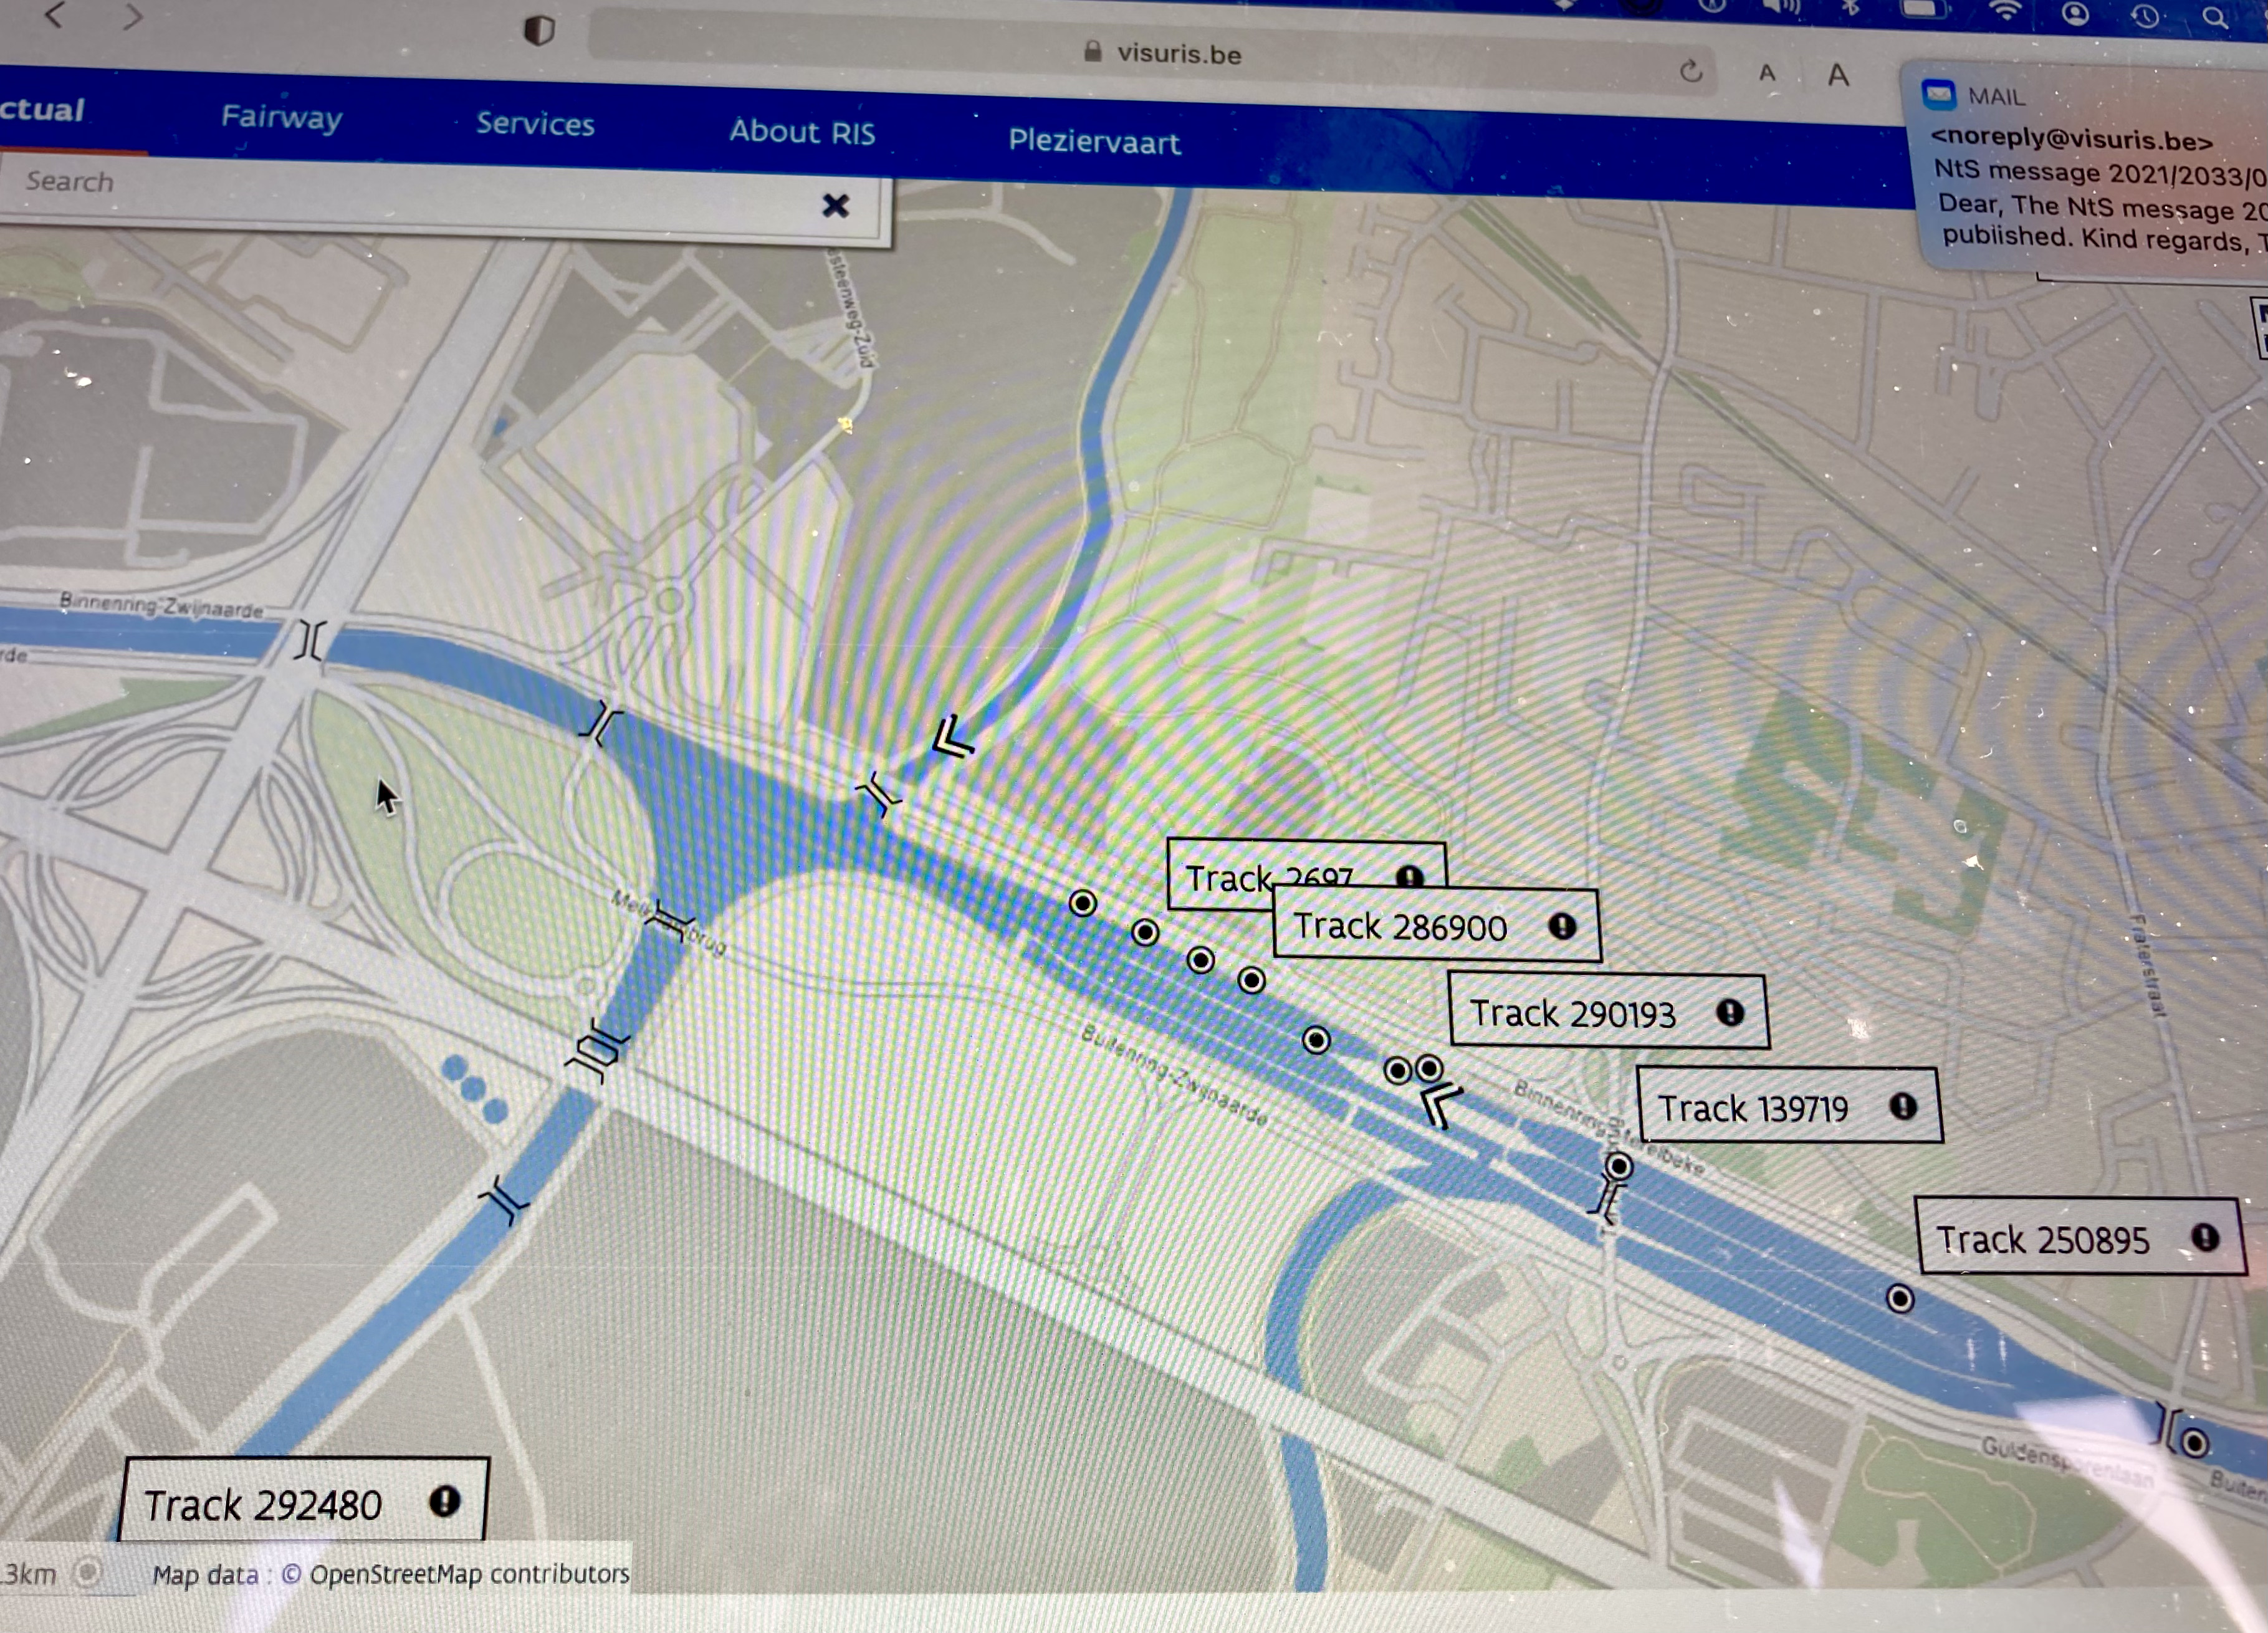Click the info icon on Track 250895
Screen dimensions: 2268x1633
(2204, 1238)
